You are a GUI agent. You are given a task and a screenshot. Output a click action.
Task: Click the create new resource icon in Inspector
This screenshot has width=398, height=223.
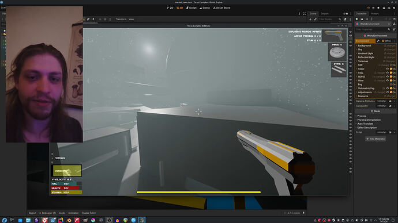pyautogui.click(x=357, y=19)
